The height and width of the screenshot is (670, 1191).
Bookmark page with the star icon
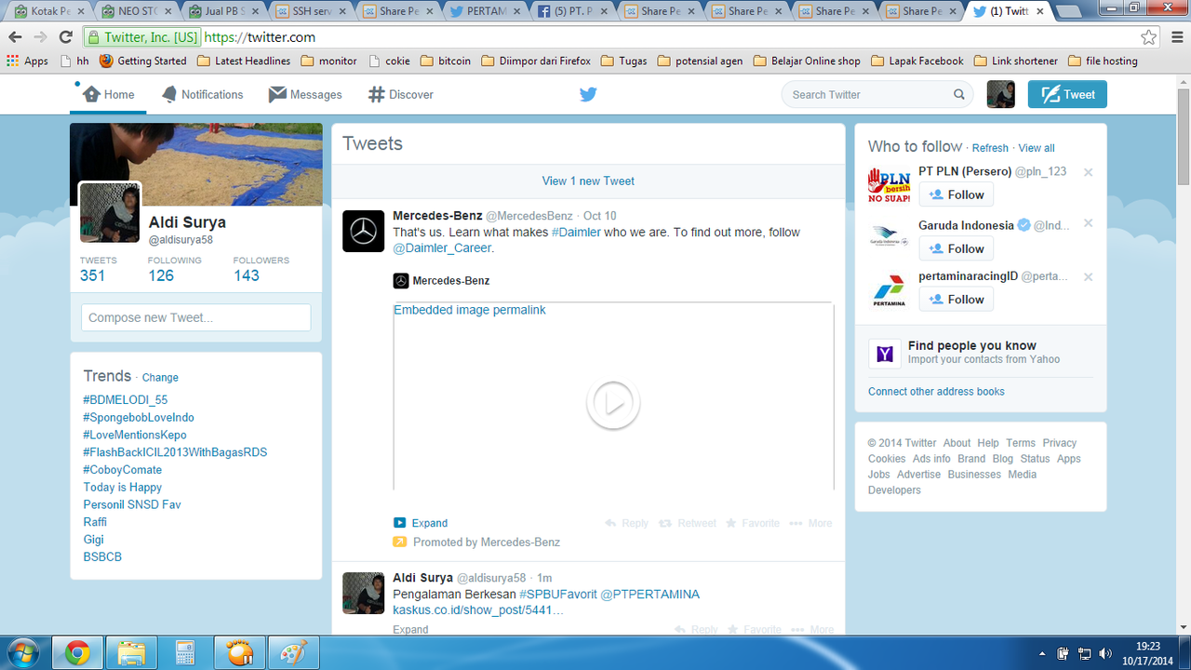[1149, 37]
